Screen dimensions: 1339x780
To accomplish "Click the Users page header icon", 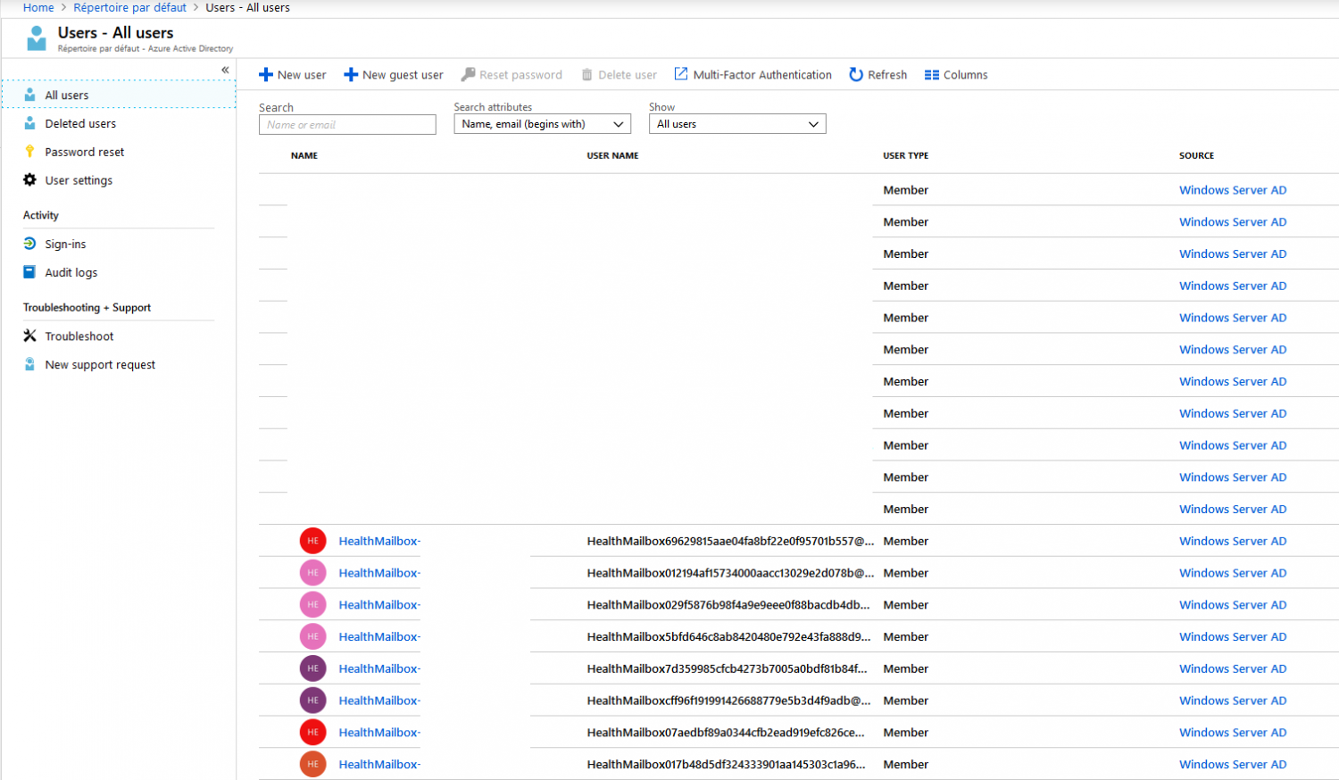I will click(37, 38).
